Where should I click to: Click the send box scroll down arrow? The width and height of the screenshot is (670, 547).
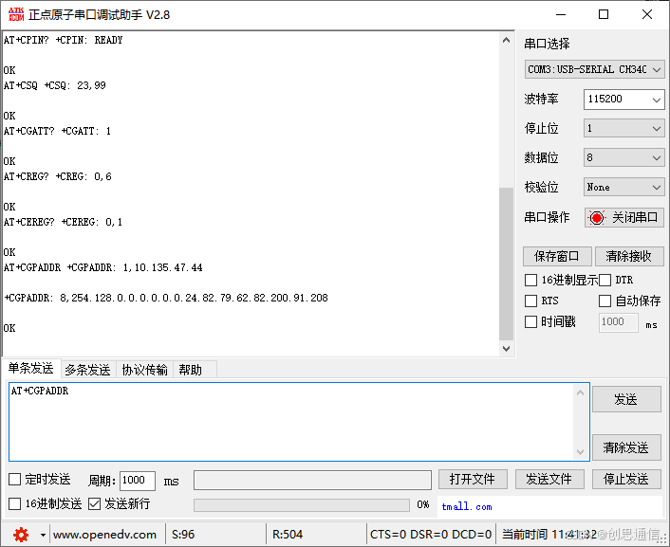[x=580, y=452]
